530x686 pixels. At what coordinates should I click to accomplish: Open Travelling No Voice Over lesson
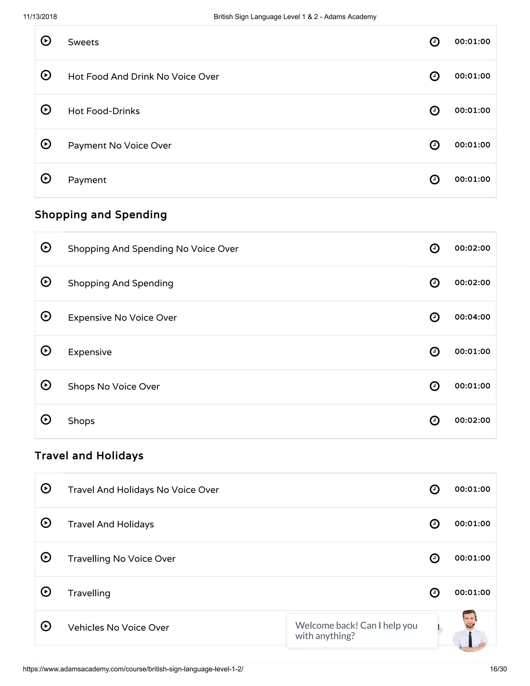click(122, 559)
